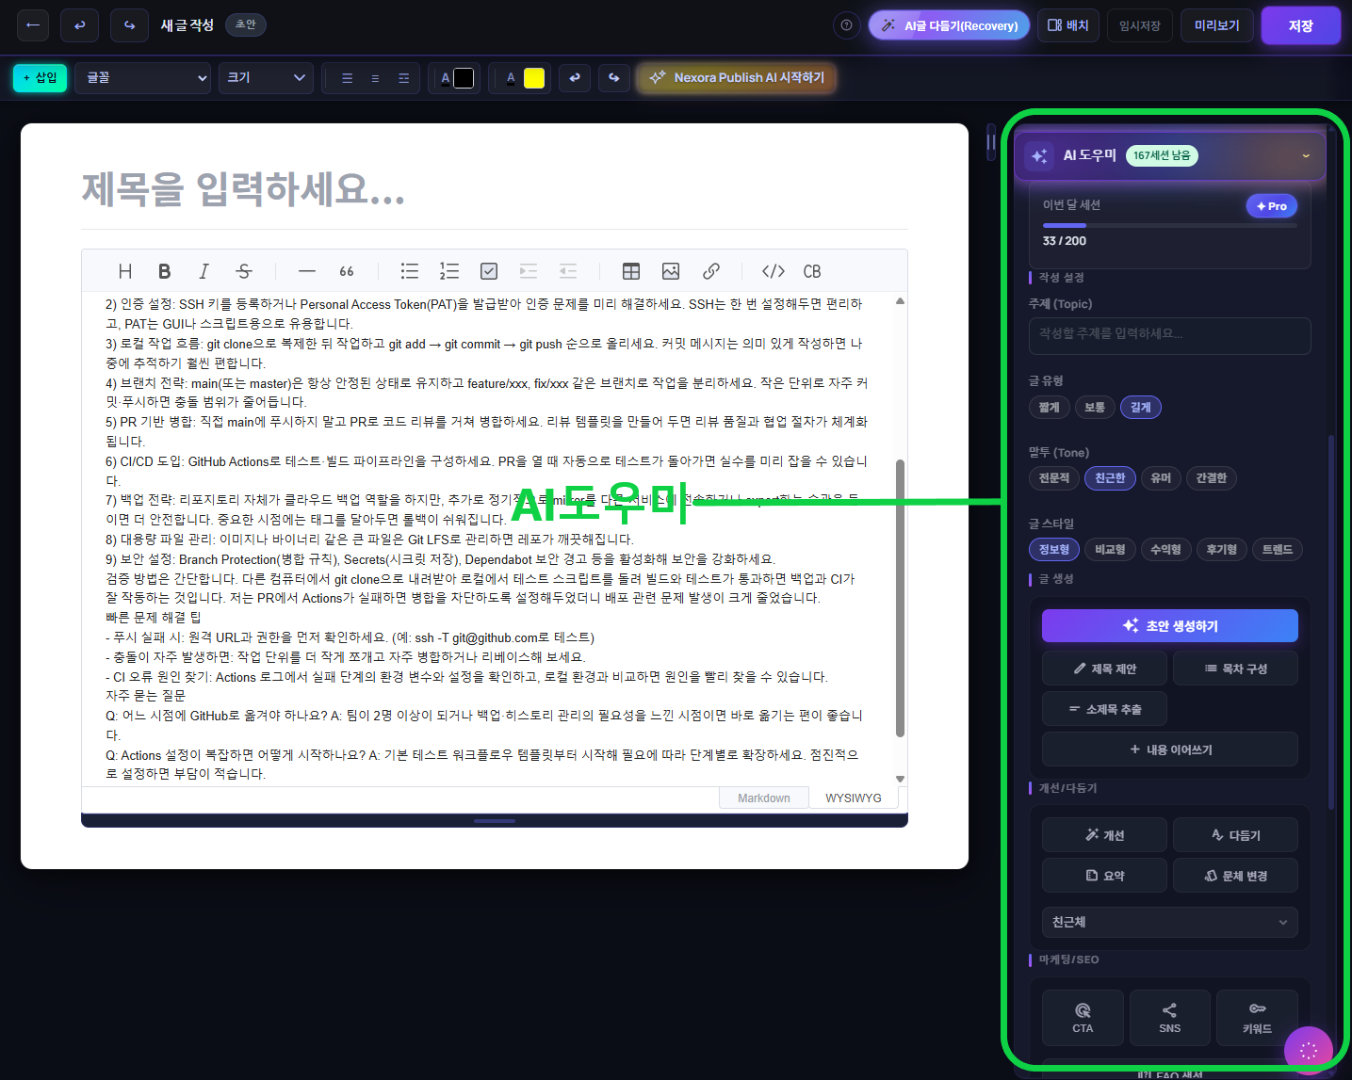Click the yellow highlight color swatch
Screen dimensions: 1352x1080
coord(534,78)
